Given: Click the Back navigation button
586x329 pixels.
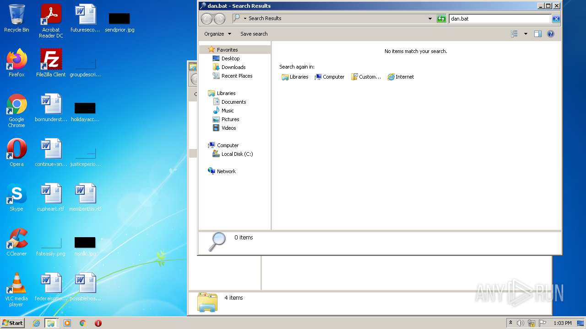Looking at the screenshot, I should [x=207, y=19].
